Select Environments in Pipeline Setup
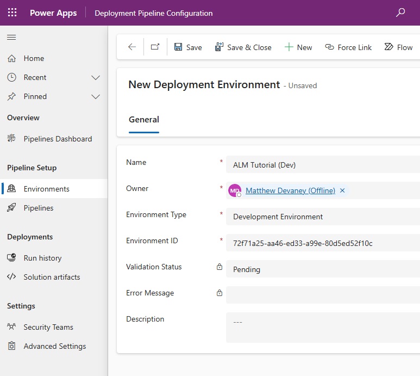 (54, 189)
